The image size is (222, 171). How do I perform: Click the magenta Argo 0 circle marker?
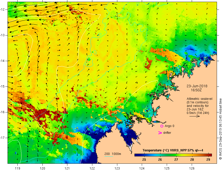162,126
